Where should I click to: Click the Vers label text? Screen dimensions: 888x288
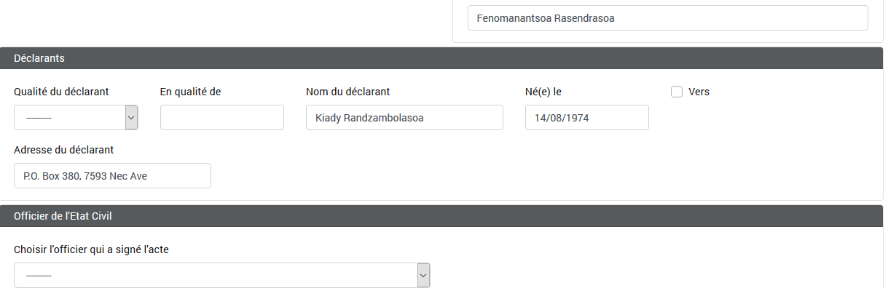click(699, 92)
